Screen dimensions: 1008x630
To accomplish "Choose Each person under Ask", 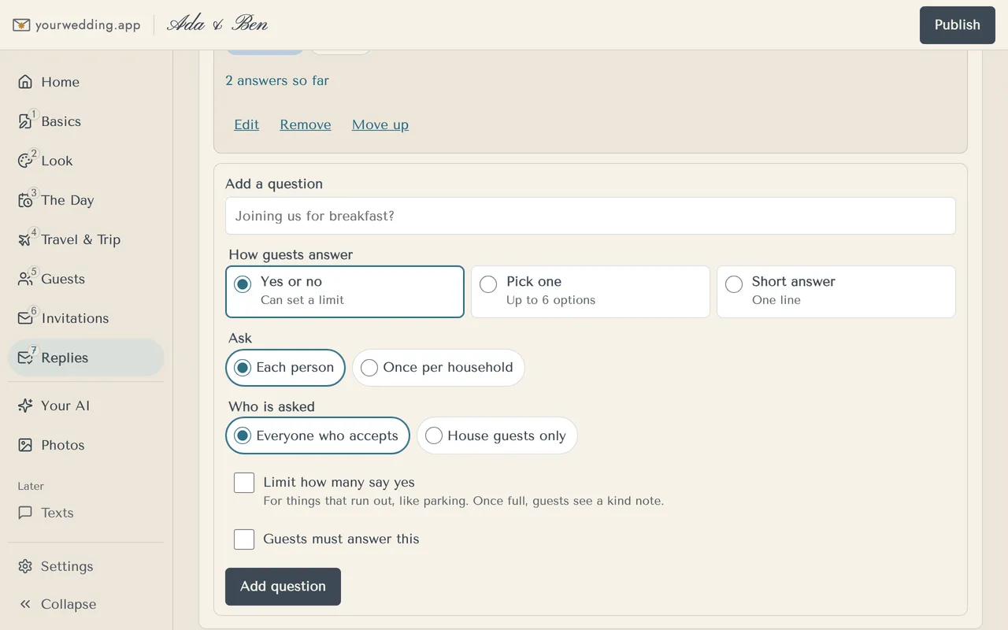I will click(285, 368).
